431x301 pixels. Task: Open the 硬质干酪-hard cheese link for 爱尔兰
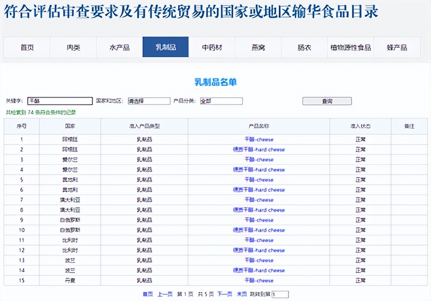(x=258, y=169)
